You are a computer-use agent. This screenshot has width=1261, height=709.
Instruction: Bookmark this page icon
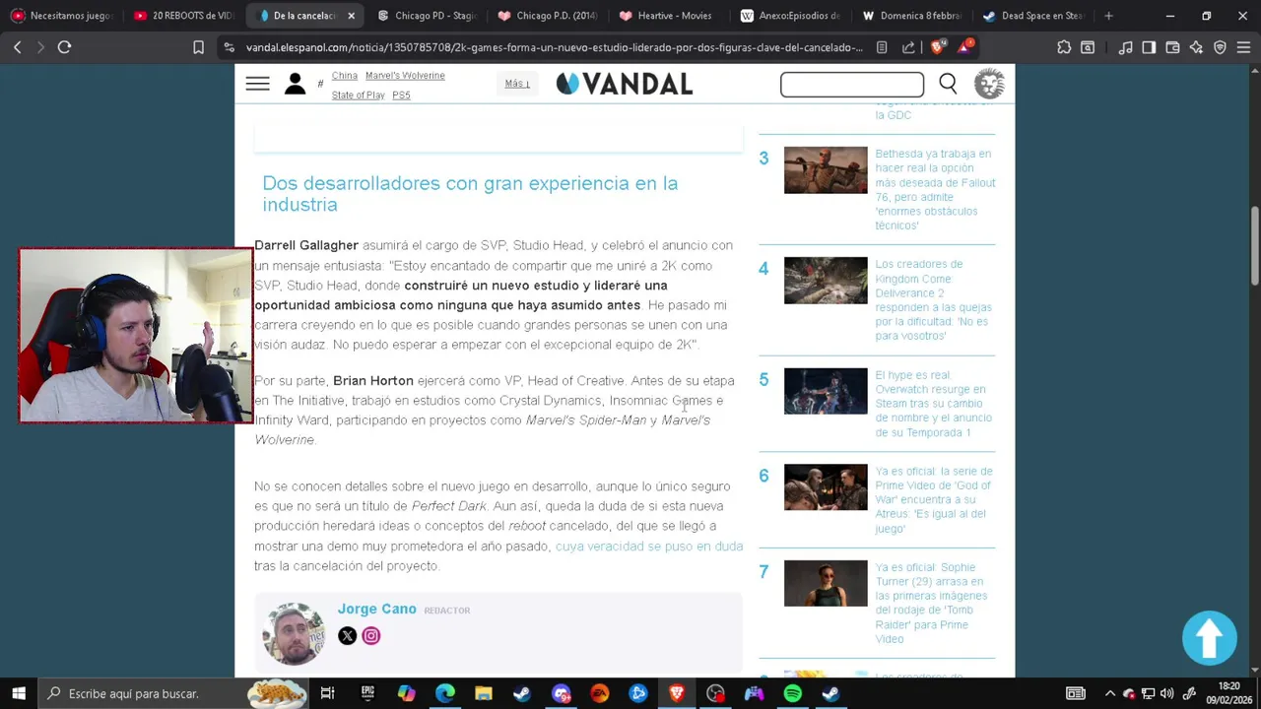coord(198,47)
